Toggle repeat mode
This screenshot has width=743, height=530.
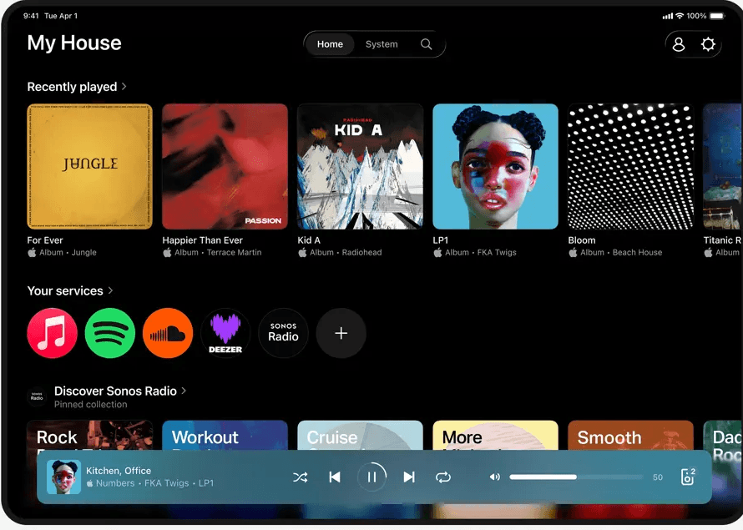click(x=443, y=477)
